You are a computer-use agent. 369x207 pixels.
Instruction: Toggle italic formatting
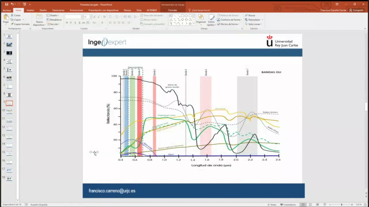pos(71,23)
